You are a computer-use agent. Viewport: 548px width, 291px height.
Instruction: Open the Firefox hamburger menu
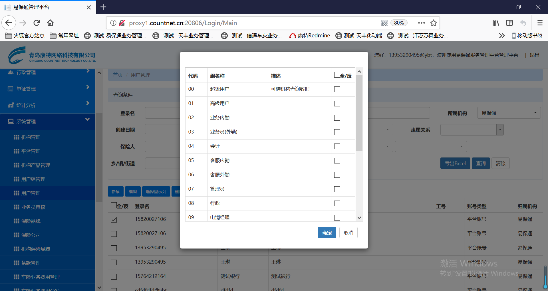(x=540, y=23)
